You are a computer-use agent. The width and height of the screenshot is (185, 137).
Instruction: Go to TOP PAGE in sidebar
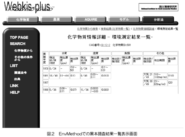tap(19, 38)
